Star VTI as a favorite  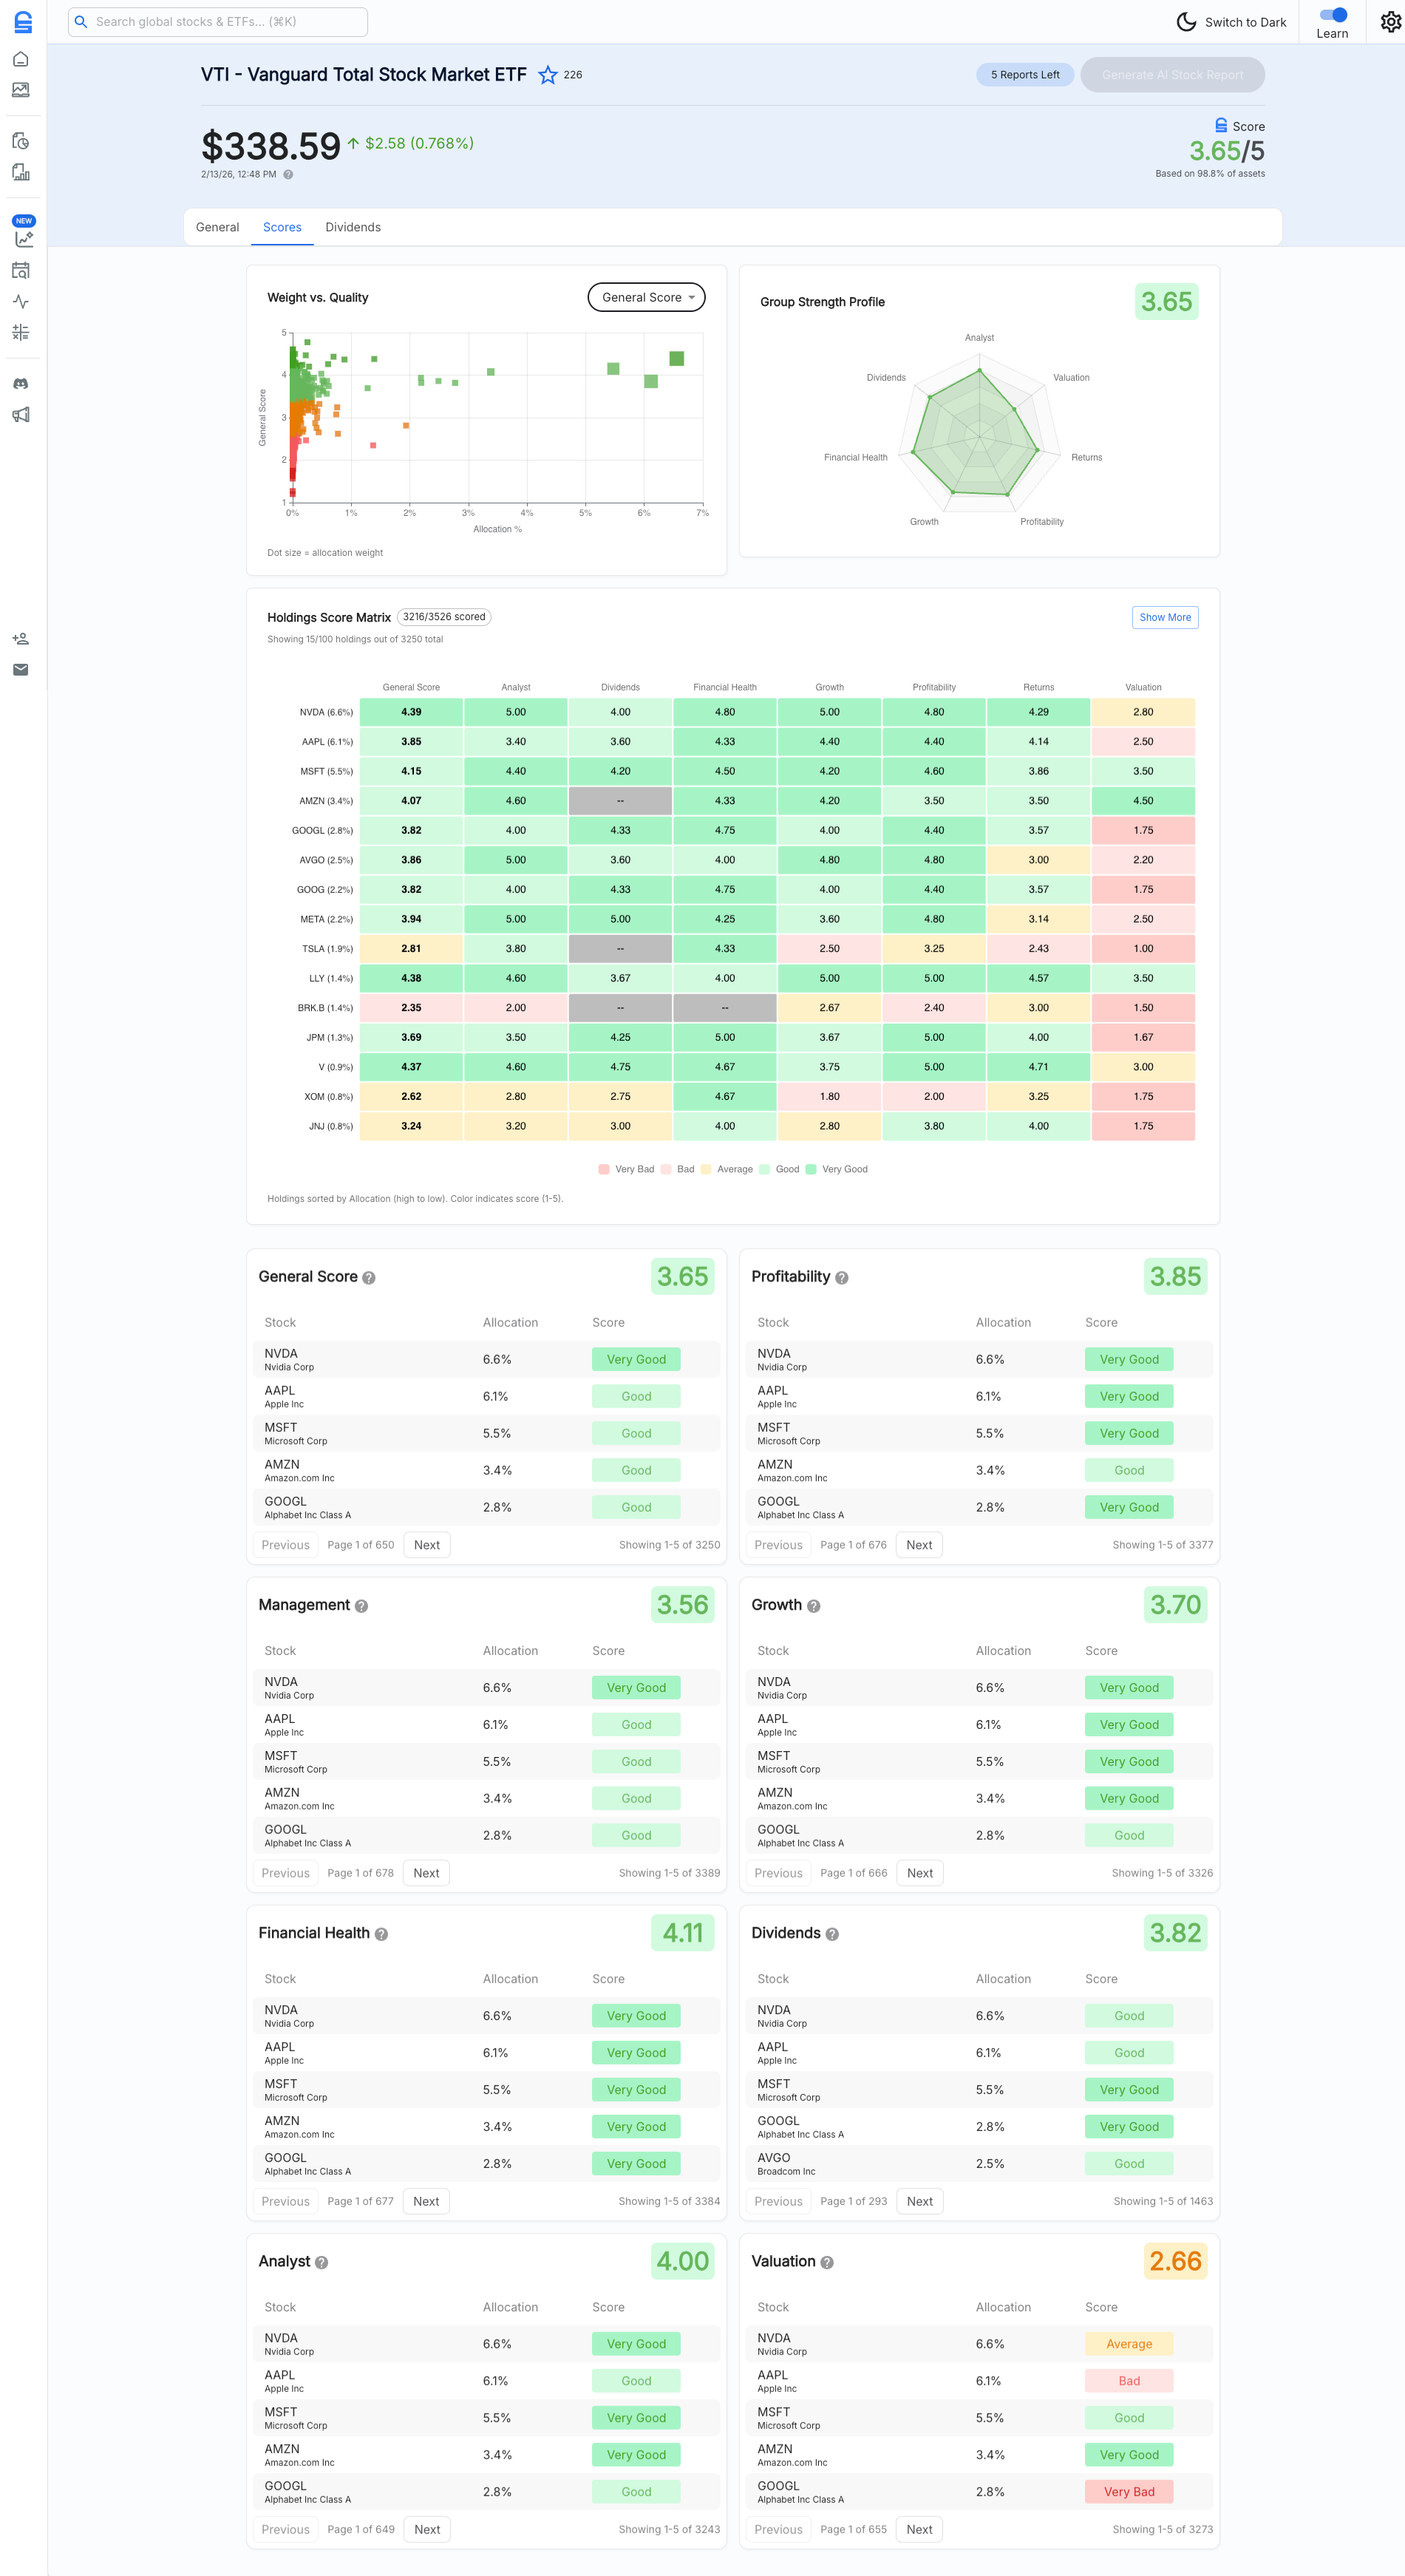pyautogui.click(x=547, y=75)
